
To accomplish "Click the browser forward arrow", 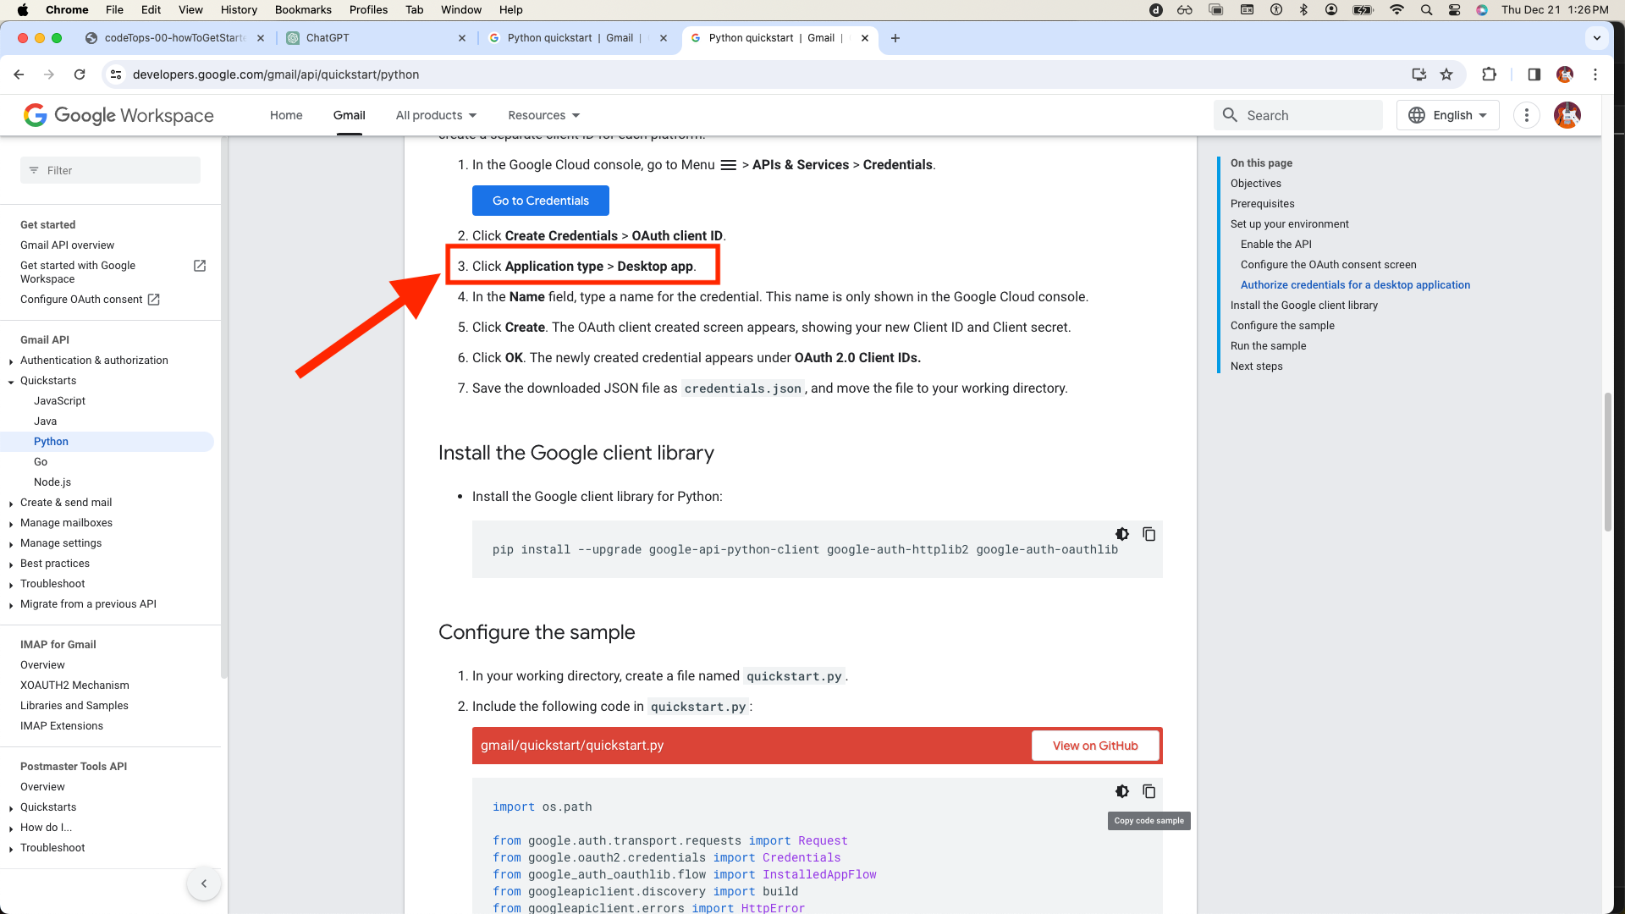I will (x=49, y=74).
